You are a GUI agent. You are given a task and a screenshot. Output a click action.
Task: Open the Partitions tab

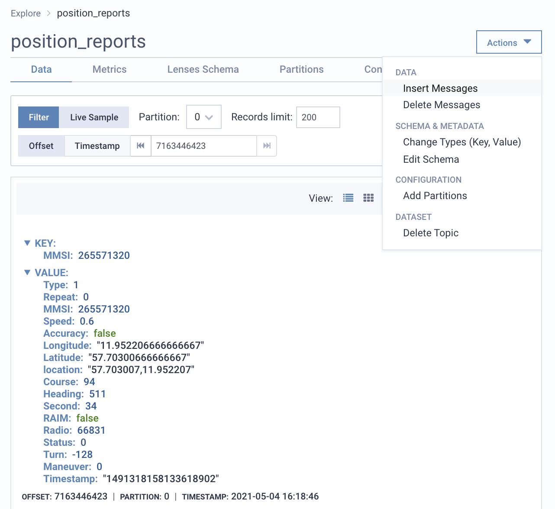[x=301, y=69]
